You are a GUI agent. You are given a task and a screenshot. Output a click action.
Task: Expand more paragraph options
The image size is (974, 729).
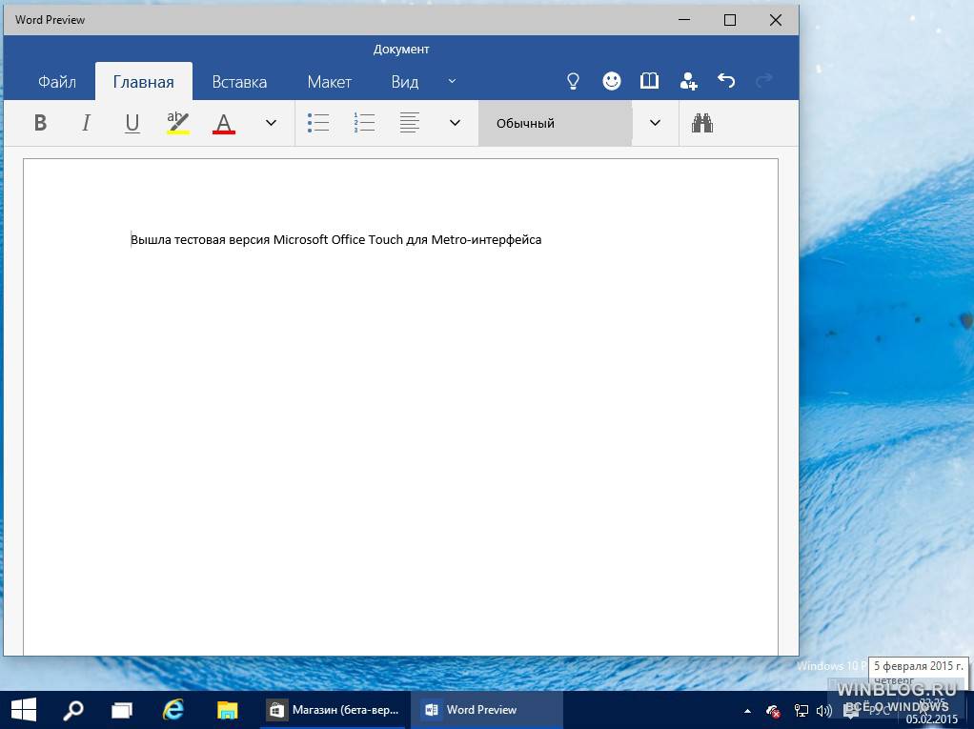(455, 123)
